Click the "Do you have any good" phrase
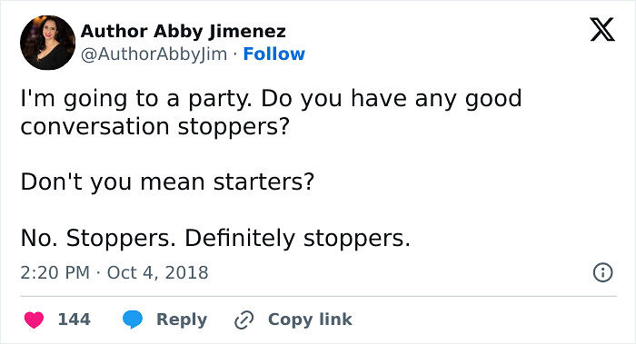 point(392,99)
